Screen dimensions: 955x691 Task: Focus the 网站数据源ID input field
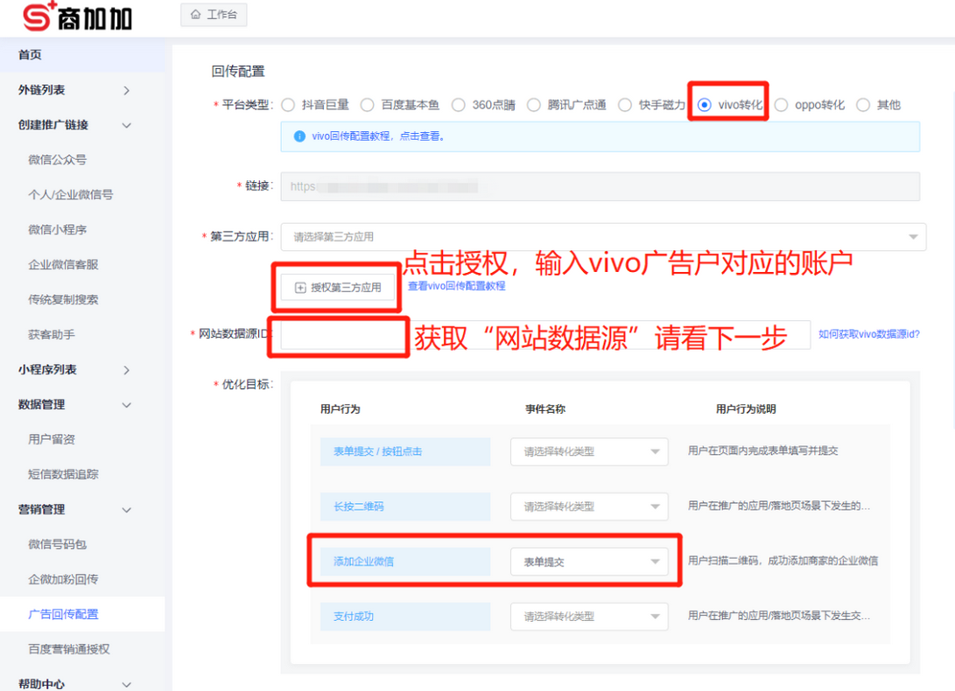(x=545, y=335)
